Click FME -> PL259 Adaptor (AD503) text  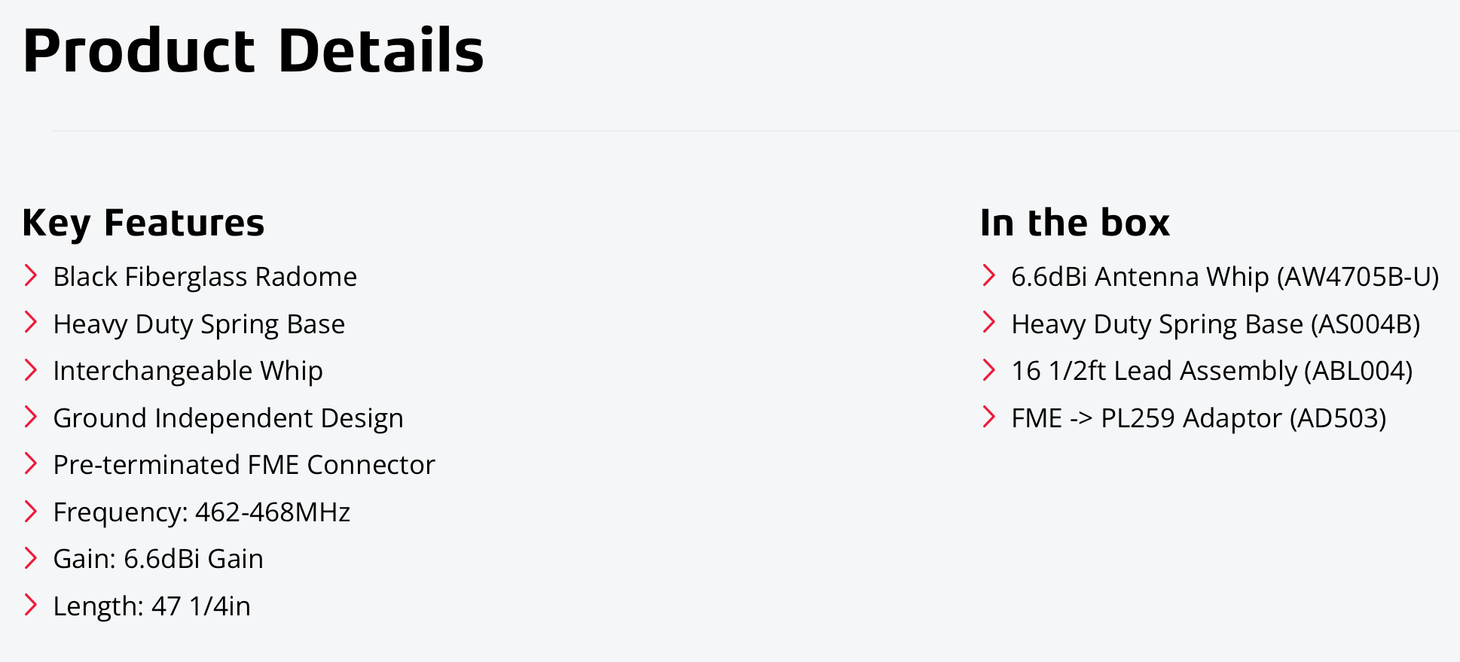[x=1199, y=418]
